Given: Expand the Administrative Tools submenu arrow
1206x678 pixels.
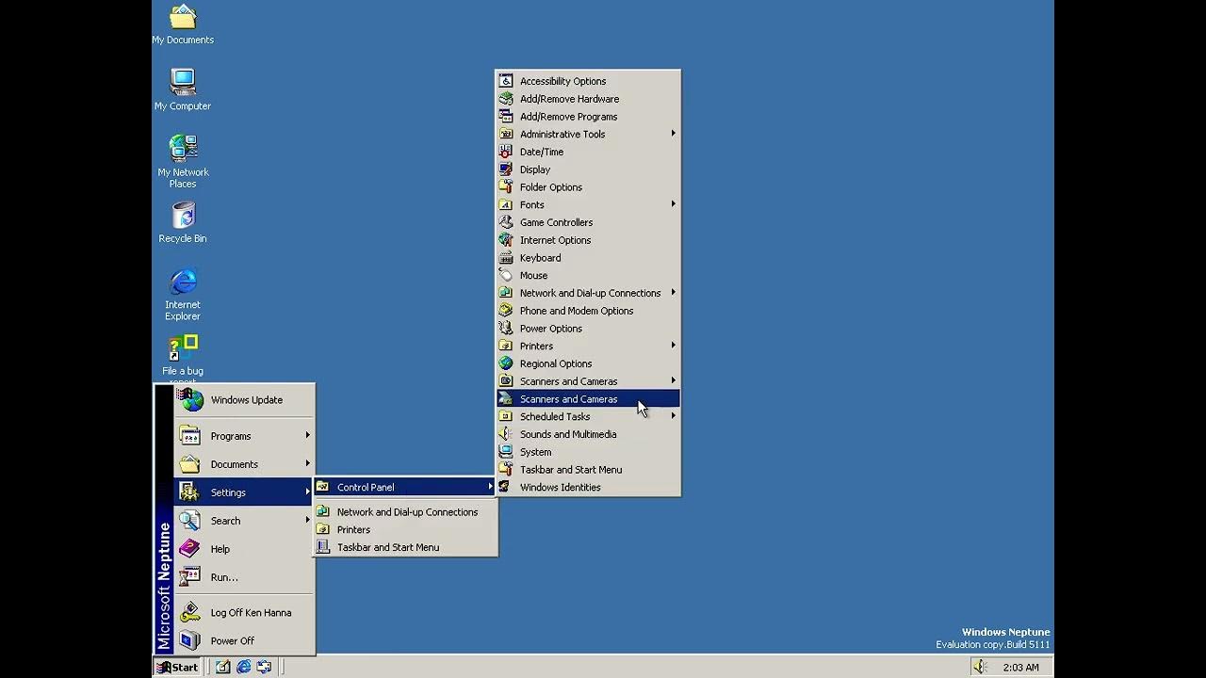Looking at the screenshot, I should click(673, 134).
